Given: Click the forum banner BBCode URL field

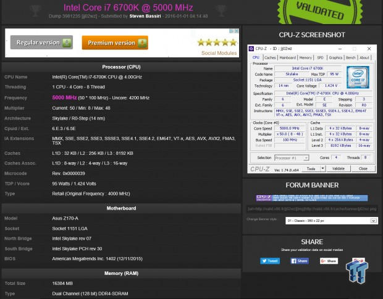Looking at the screenshot, I should tap(312, 209).
